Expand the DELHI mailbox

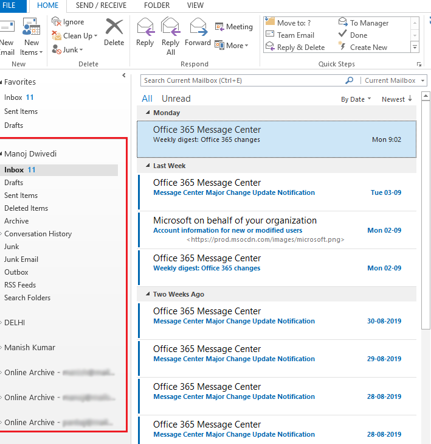click(x=1, y=323)
